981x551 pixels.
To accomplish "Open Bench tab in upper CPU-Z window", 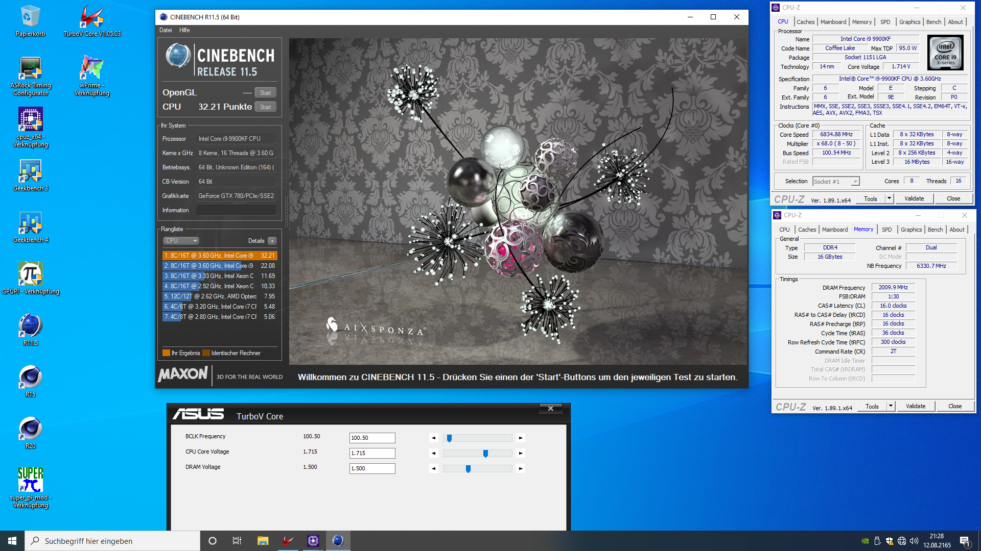I will tap(934, 22).
